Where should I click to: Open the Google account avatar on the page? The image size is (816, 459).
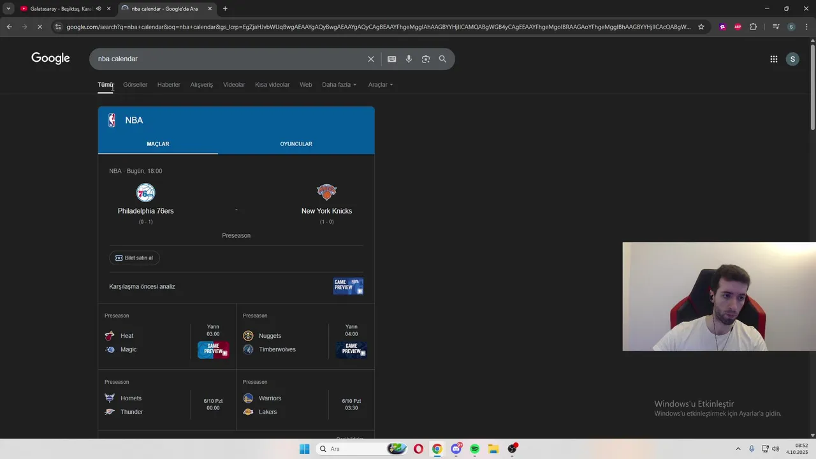tap(792, 59)
